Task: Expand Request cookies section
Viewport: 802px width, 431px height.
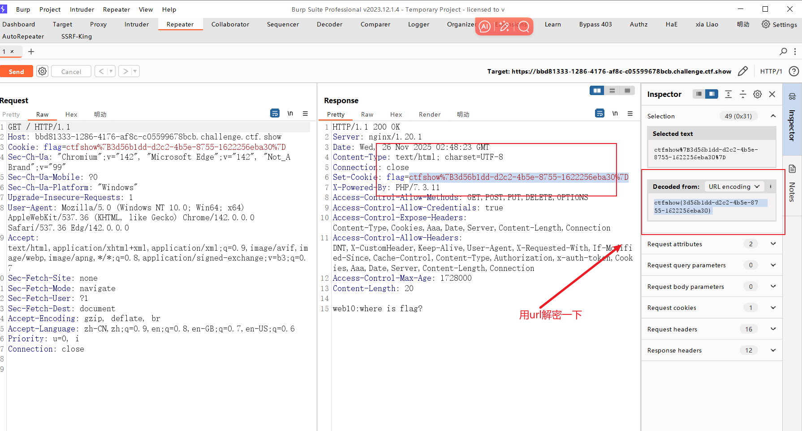Action: pos(773,308)
